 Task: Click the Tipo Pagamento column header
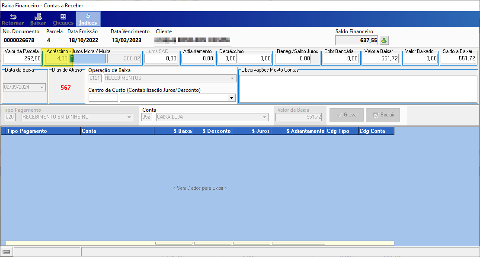(43, 131)
